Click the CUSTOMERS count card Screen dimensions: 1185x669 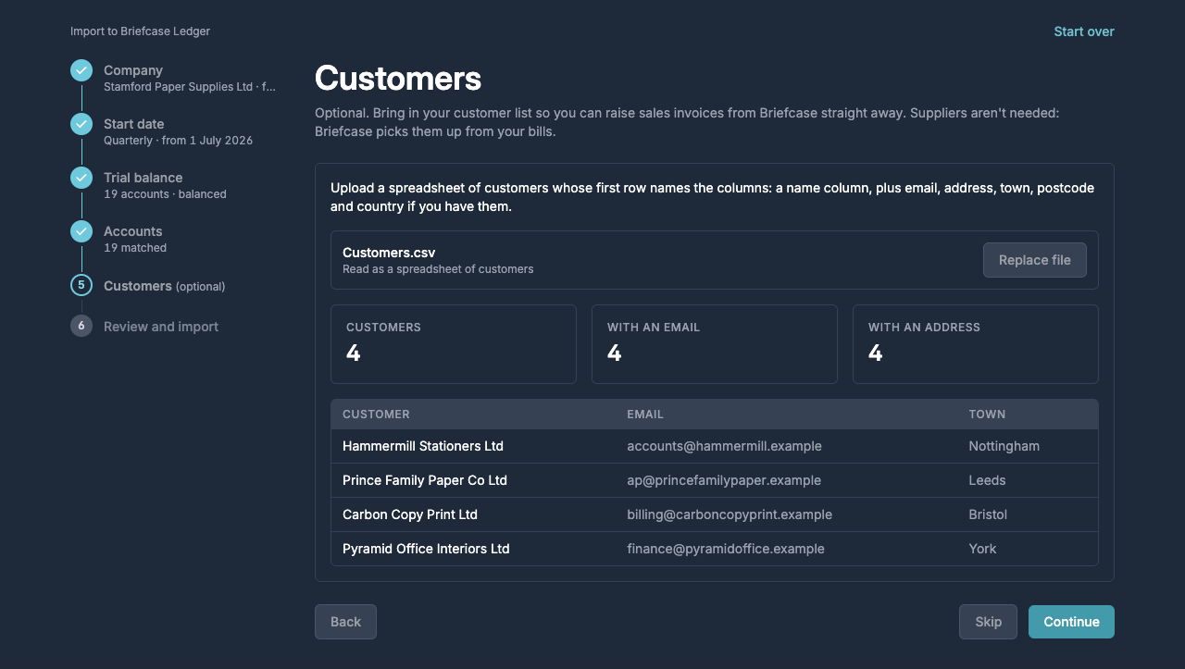pos(454,344)
